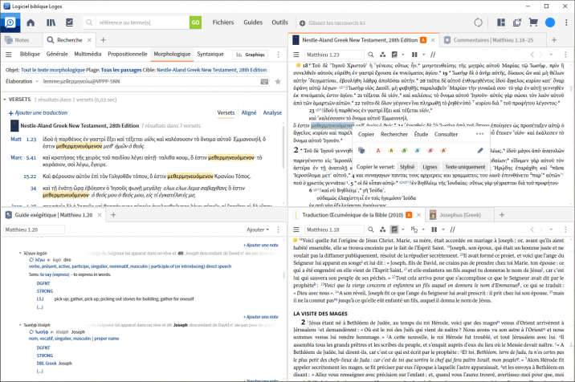Click Tout le texte morphologique link
The width and height of the screenshot is (575, 382).
coord(53,70)
